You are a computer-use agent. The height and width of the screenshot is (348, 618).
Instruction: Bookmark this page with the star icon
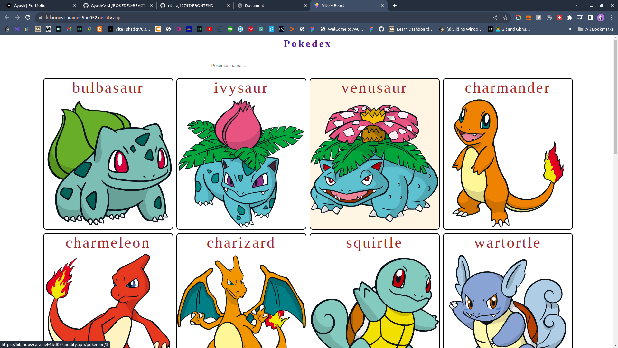tap(505, 18)
